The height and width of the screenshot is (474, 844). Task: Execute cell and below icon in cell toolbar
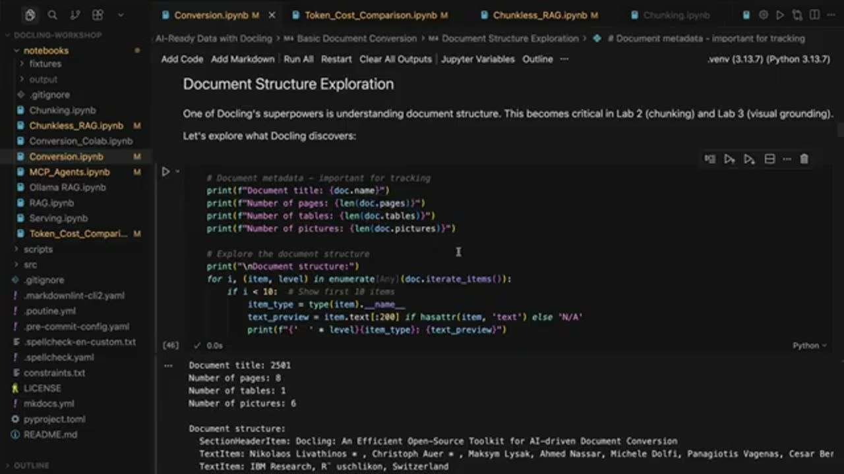(749, 159)
